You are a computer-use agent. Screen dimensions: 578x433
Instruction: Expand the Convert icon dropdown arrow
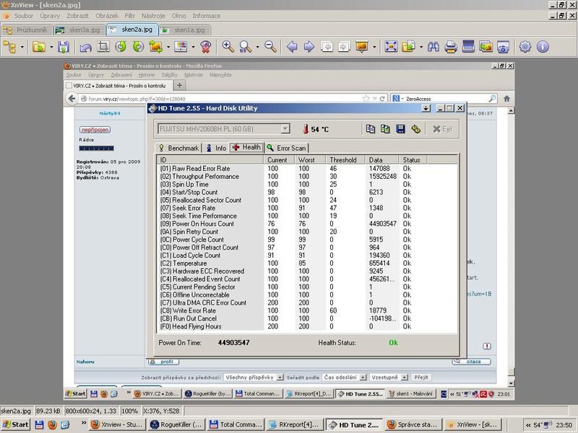421,47
